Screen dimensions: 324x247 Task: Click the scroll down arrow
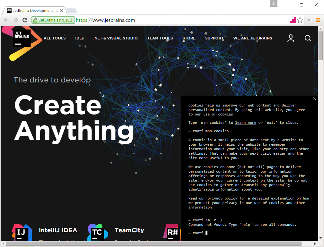(x=320, y=238)
